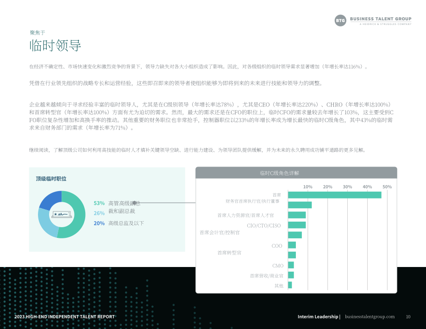Click the 10% axis label

click(308, 187)
